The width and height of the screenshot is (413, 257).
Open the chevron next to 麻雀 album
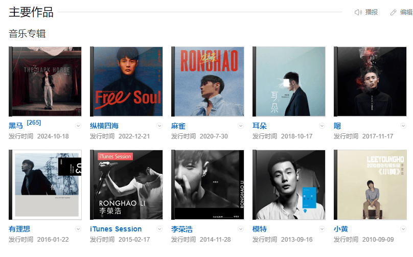241,126
